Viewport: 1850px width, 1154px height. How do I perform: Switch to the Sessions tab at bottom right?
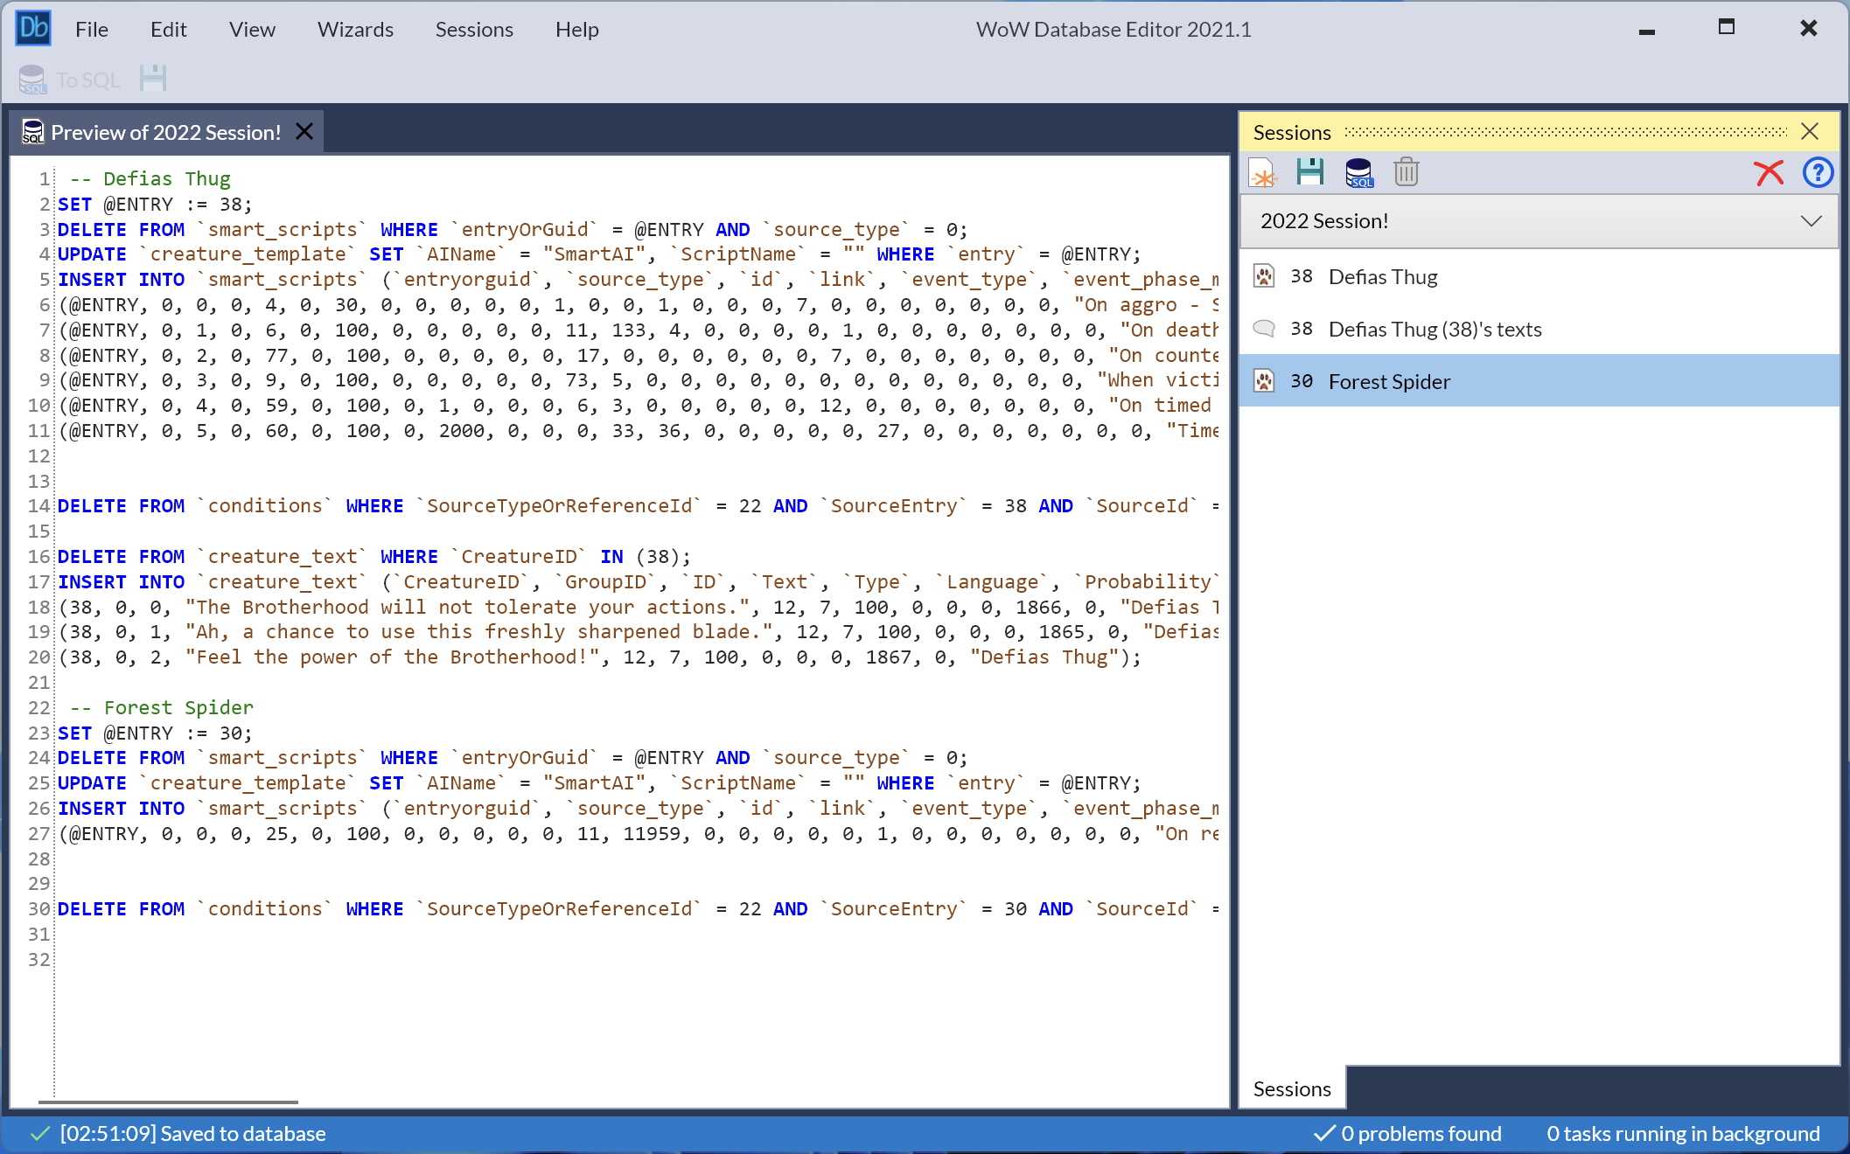1291,1088
